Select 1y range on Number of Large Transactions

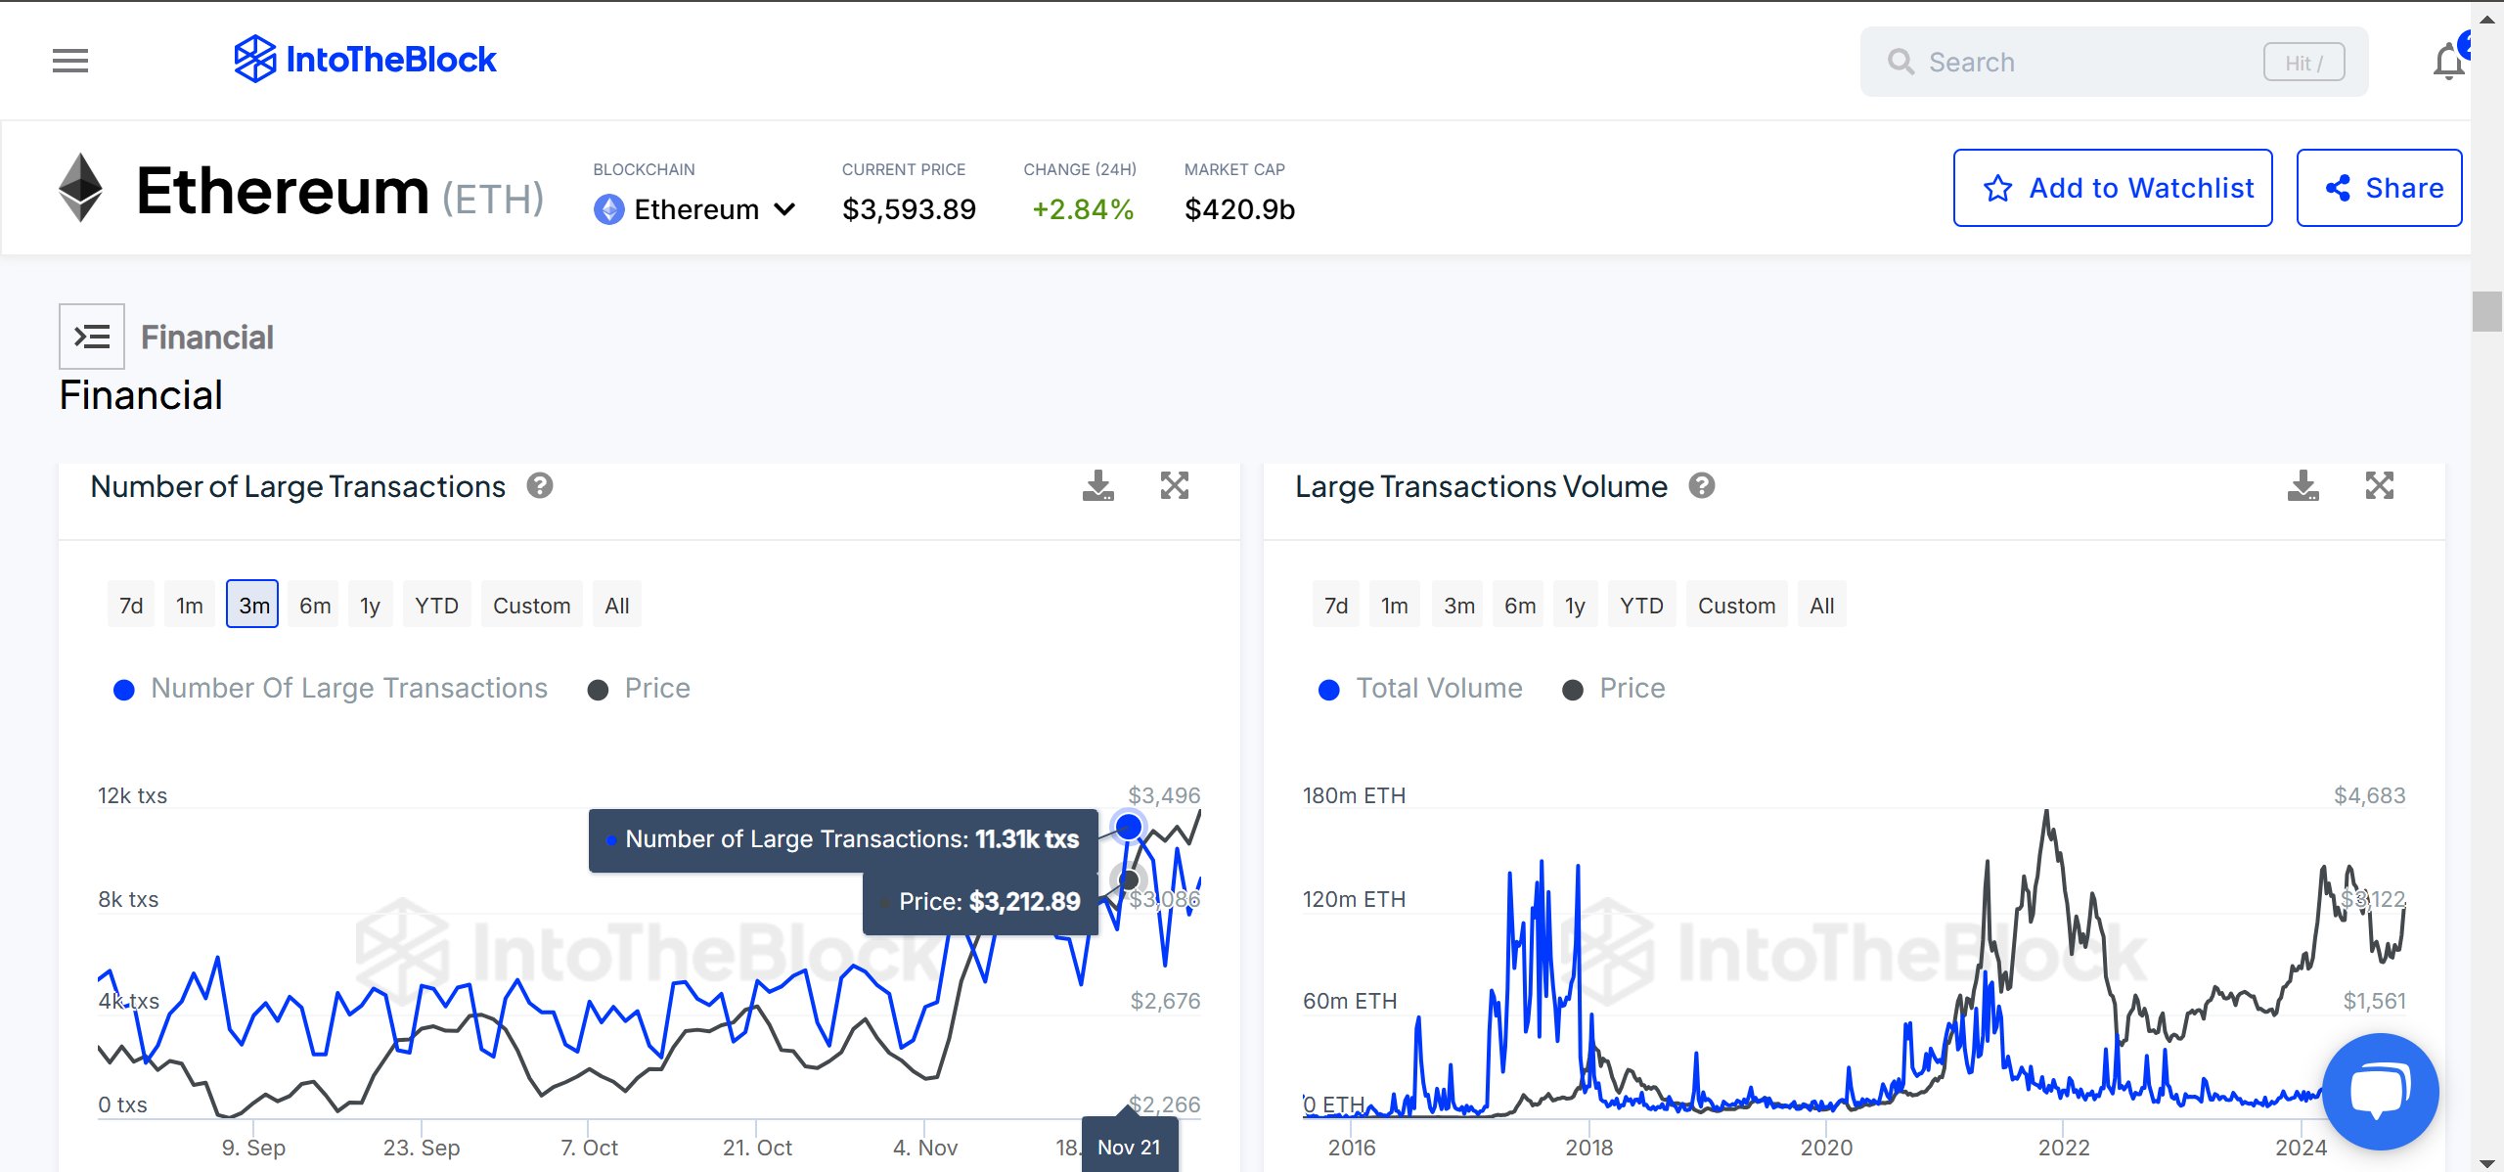point(370,605)
